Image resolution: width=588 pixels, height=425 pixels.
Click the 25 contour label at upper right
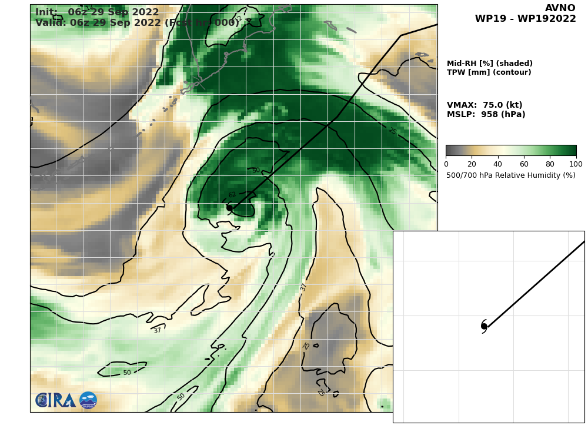(392, 131)
